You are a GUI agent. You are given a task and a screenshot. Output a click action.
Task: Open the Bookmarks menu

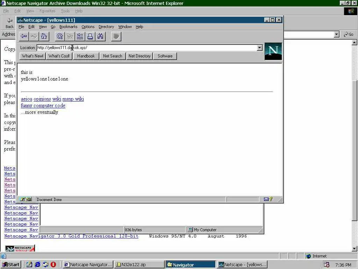(68, 27)
